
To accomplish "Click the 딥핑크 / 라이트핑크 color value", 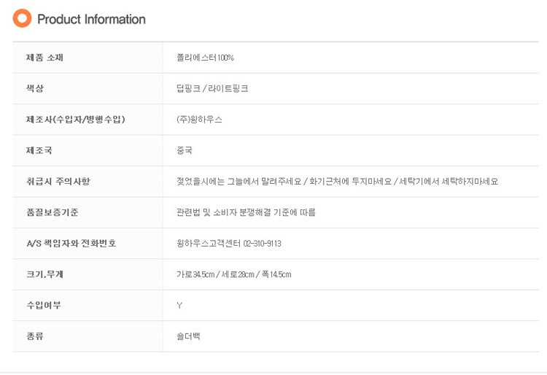I will [x=212, y=88].
